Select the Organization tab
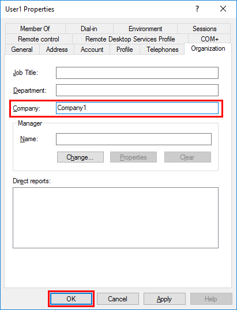The height and width of the screenshot is (310, 237). (x=208, y=48)
